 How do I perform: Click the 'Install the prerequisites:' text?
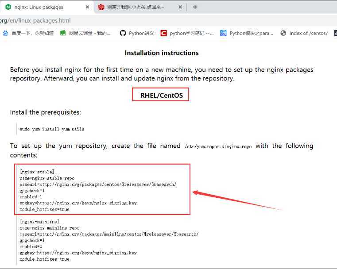(x=45, y=112)
